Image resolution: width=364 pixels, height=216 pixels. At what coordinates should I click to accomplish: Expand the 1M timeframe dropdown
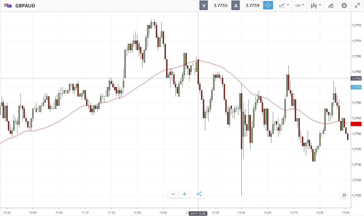click(x=299, y=5)
